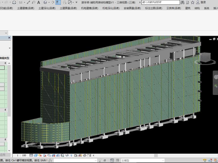218x163 pixels.
Task: Open the default 3D view icon
Action: pos(45,2)
